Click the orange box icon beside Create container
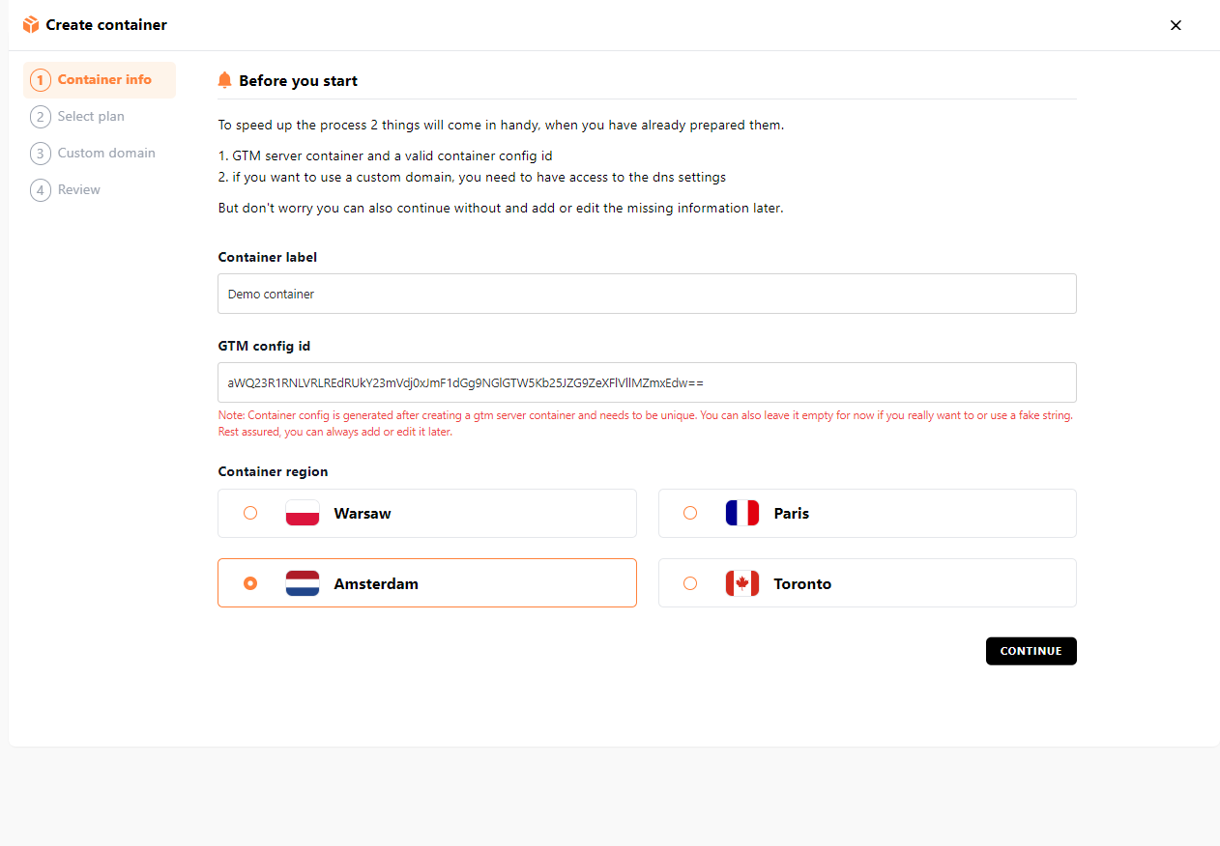1220x846 pixels. click(31, 25)
